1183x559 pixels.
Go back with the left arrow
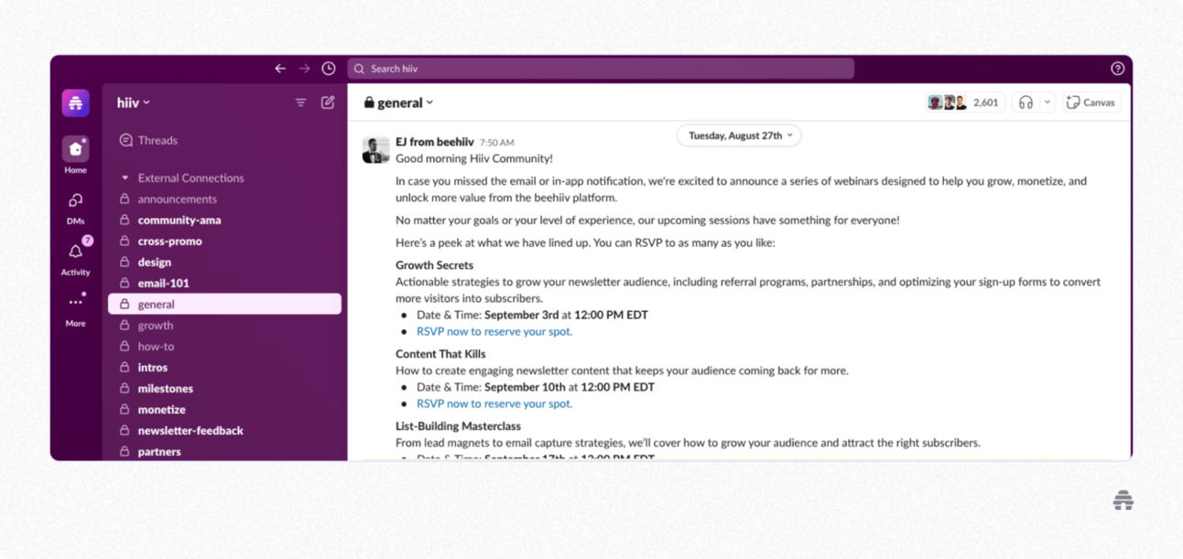pyautogui.click(x=280, y=69)
